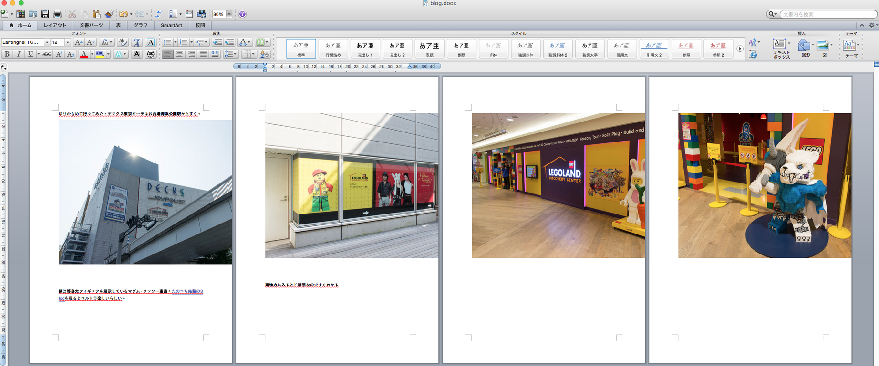Apply character shading to text

pos(137,54)
